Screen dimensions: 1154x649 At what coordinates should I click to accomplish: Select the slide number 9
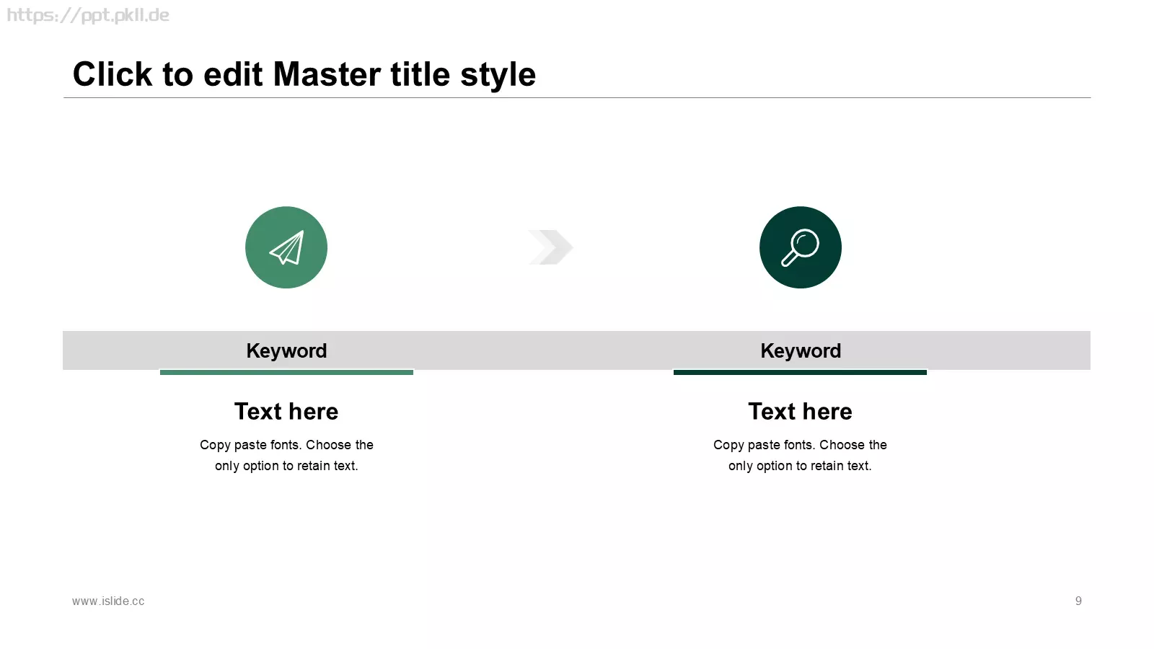point(1078,601)
